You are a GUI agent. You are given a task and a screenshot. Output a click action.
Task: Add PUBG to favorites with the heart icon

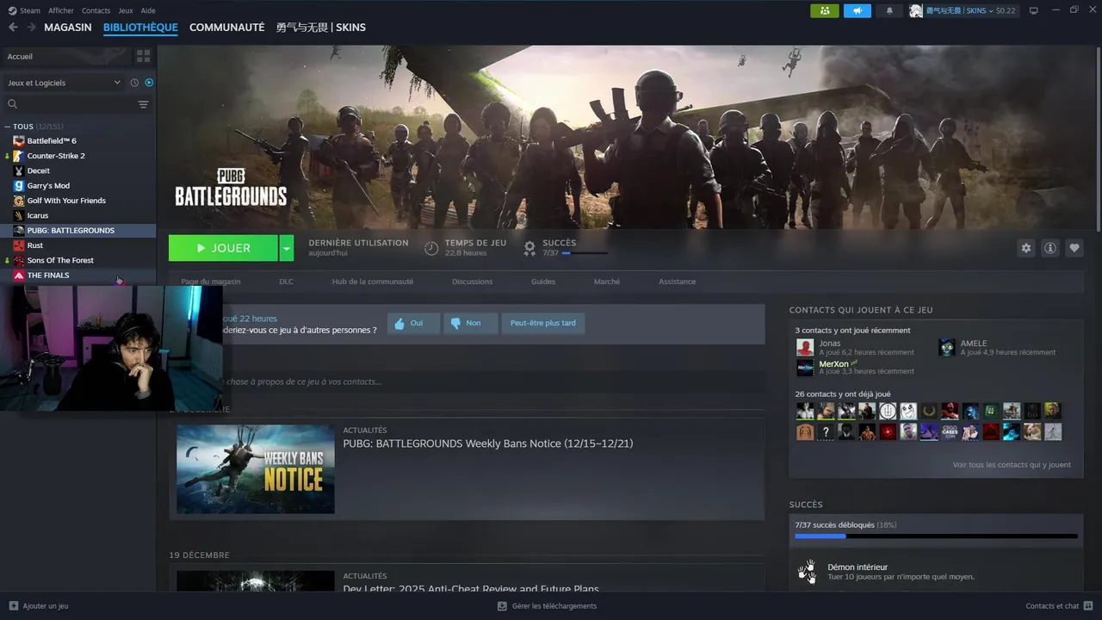1074,248
